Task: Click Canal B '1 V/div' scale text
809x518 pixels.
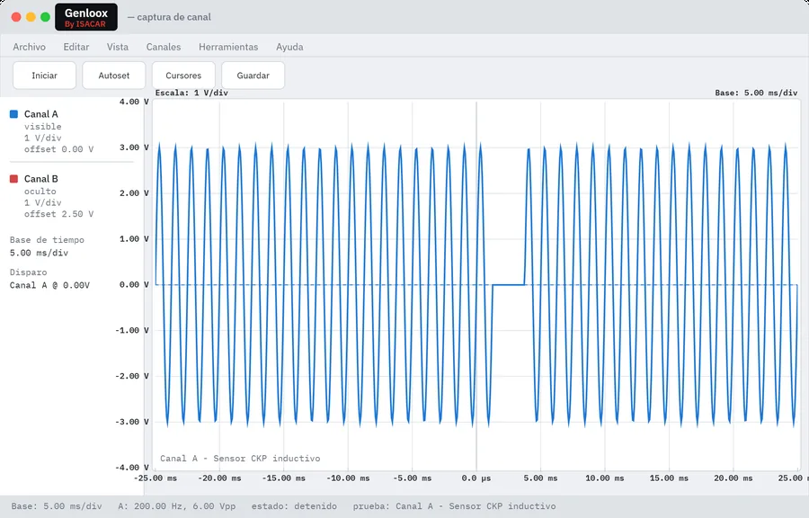Action: click(x=43, y=202)
